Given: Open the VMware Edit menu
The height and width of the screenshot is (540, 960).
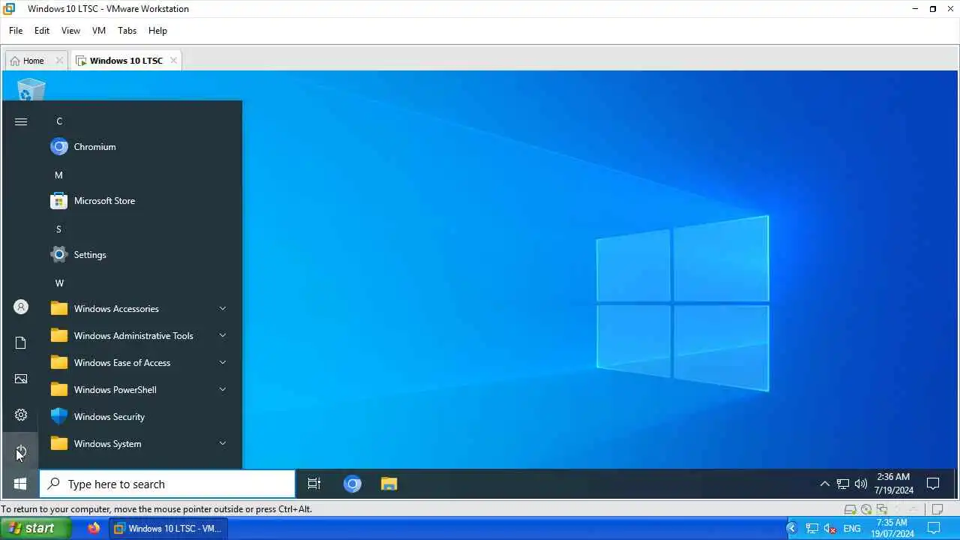Looking at the screenshot, I should (x=42, y=31).
